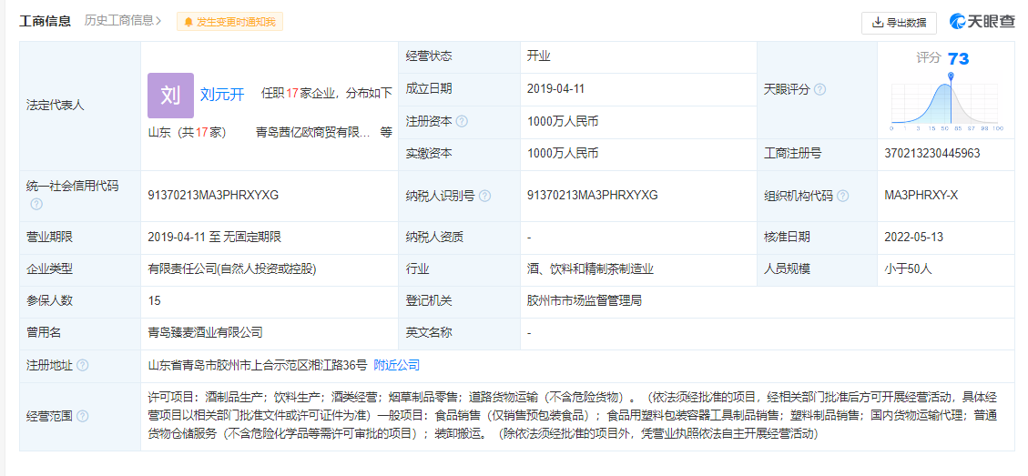Screen dimensions: 1028x476
Task: Click help icon beside 天眼评分
Action: point(819,90)
